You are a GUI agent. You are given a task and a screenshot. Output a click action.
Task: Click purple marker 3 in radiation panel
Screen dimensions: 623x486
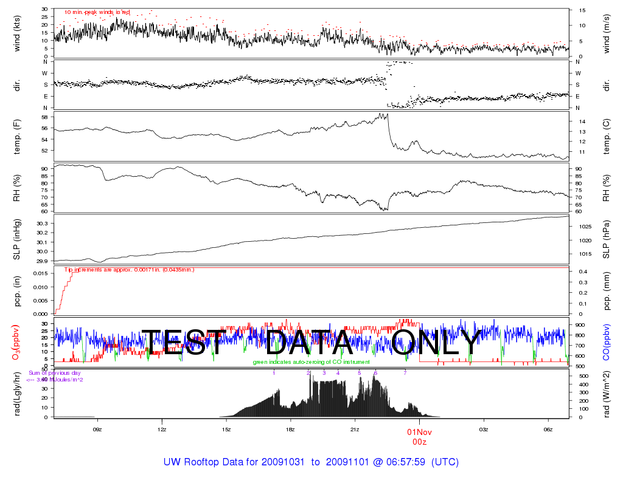pos(324,373)
